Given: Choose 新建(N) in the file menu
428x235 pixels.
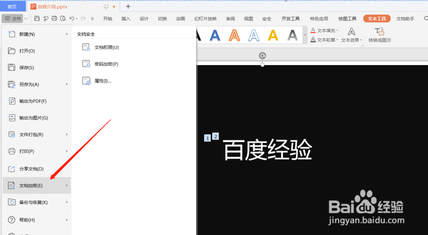Looking at the screenshot, I should click(x=37, y=34).
